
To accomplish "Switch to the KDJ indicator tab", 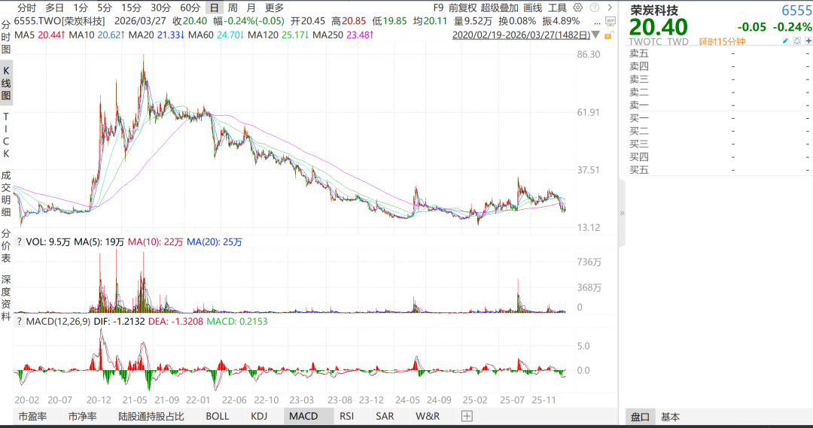I will click(x=259, y=416).
